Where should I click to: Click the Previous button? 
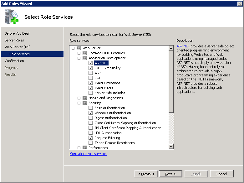click(x=146, y=174)
